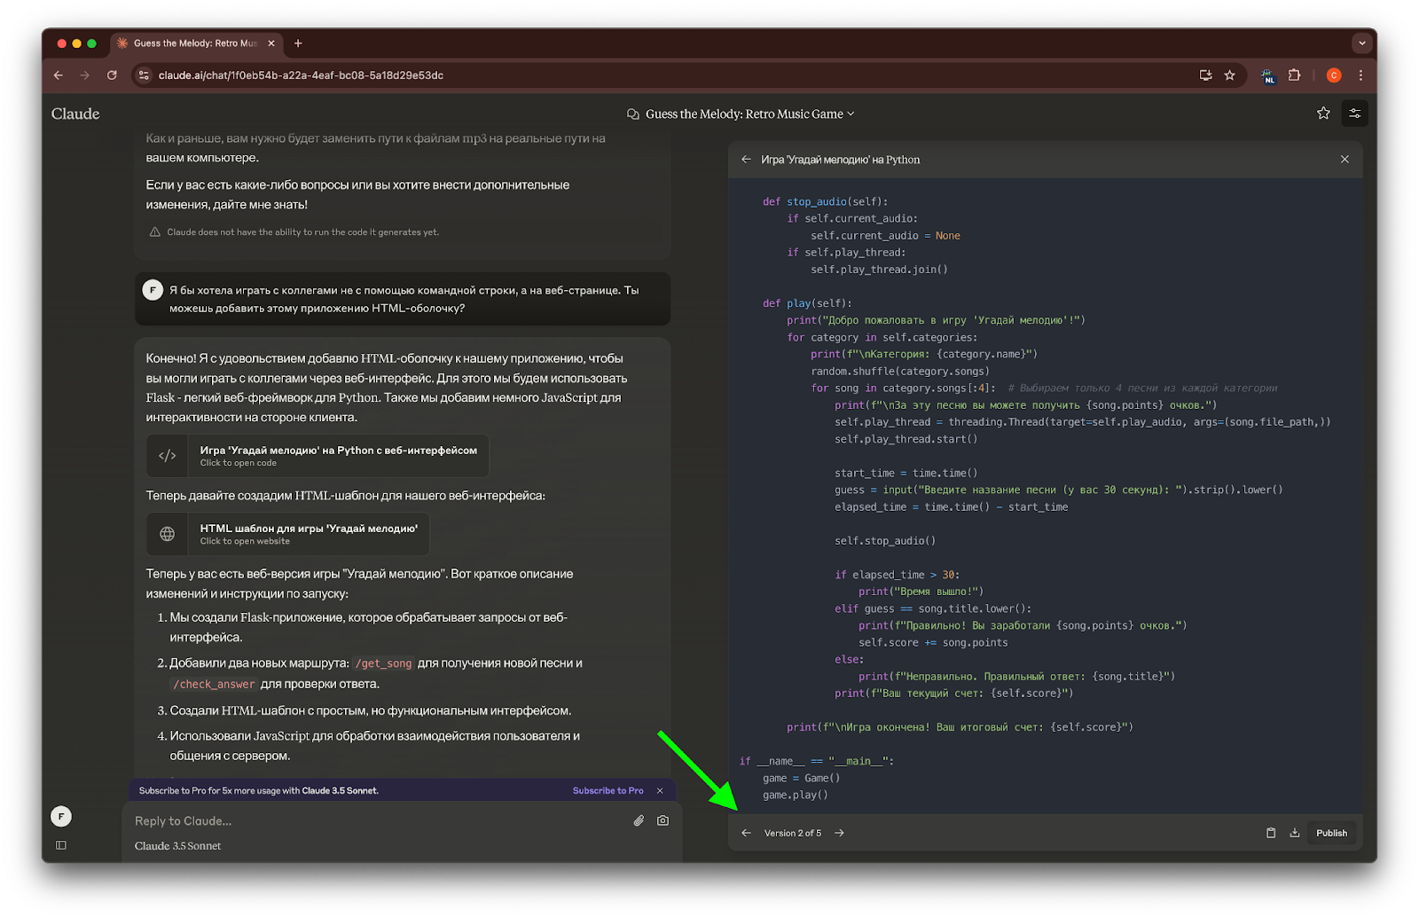Switch to Guess the Melody browser tab
This screenshot has width=1419, height=918.
coord(195,43)
